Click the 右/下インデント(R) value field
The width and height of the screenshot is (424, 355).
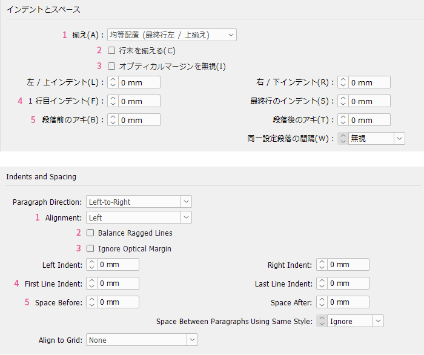tap(369, 82)
